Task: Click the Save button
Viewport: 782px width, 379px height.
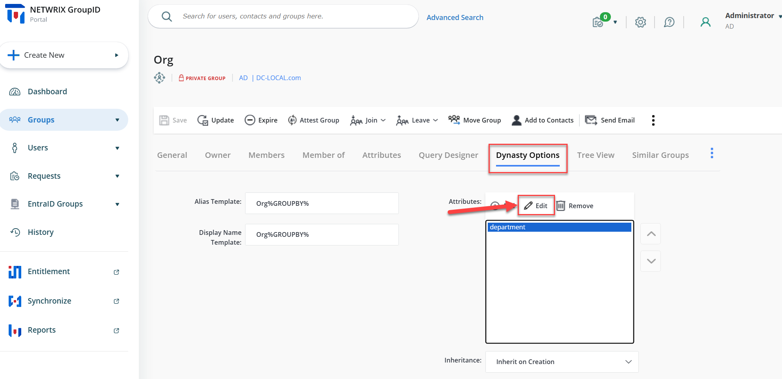Action: pyautogui.click(x=173, y=120)
